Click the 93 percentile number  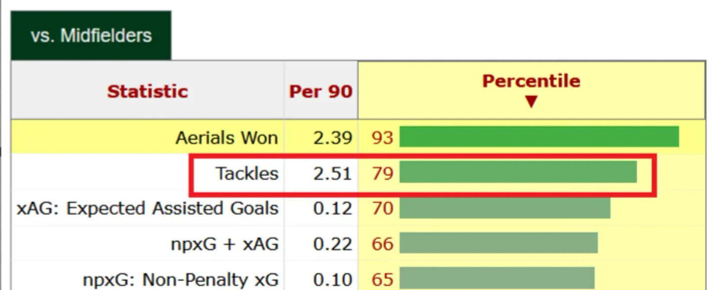382,138
